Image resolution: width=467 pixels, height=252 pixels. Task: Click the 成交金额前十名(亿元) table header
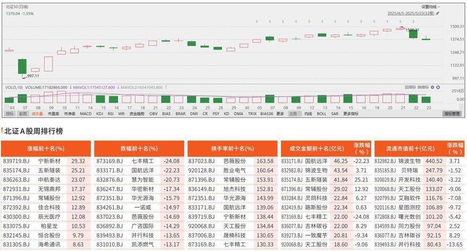(x=317, y=149)
